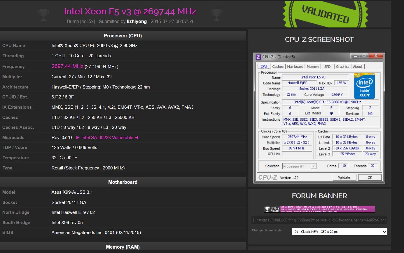Click the Name field Intel Xeon E5 v3 in CPU-Z
This screenshot has height=253, width=404.
tap(315, 77)
